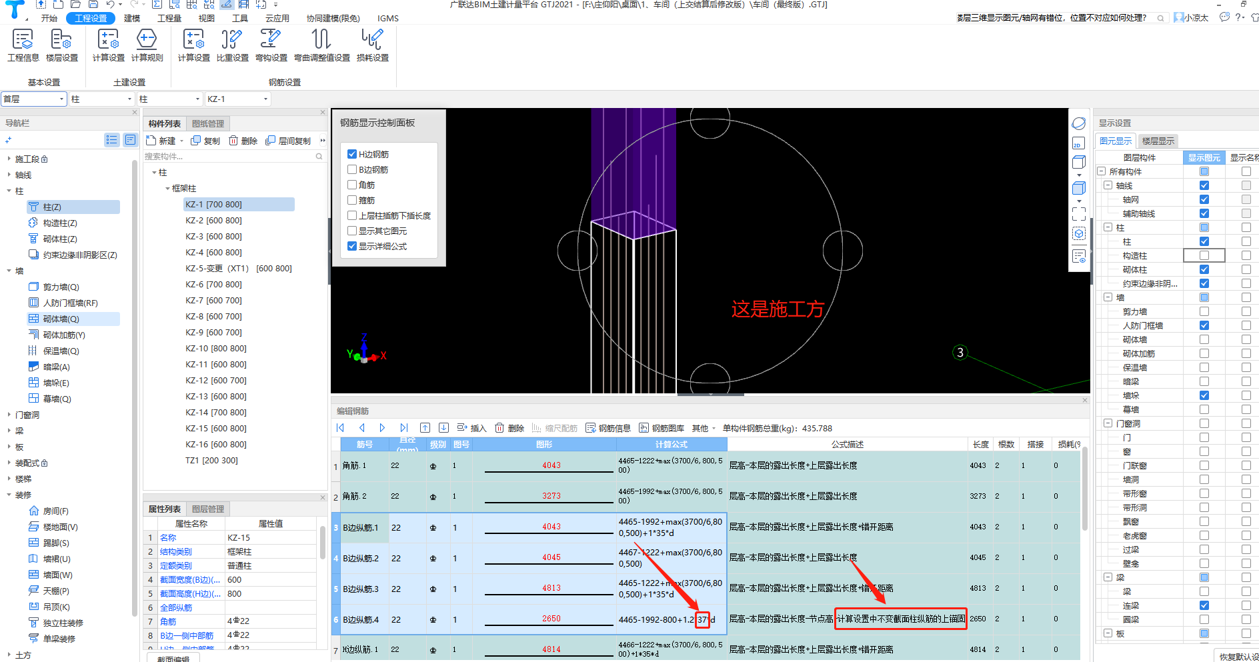Click 新建 component icon button
The width and height of the screenshot is (1259, 662).
click(x=161, y=141)
